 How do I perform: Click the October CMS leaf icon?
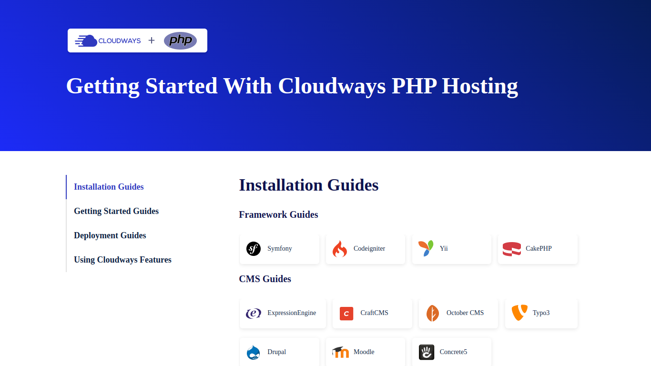tap(433, 313)
